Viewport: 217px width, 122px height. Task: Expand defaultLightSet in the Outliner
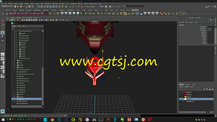pos(14,101)
